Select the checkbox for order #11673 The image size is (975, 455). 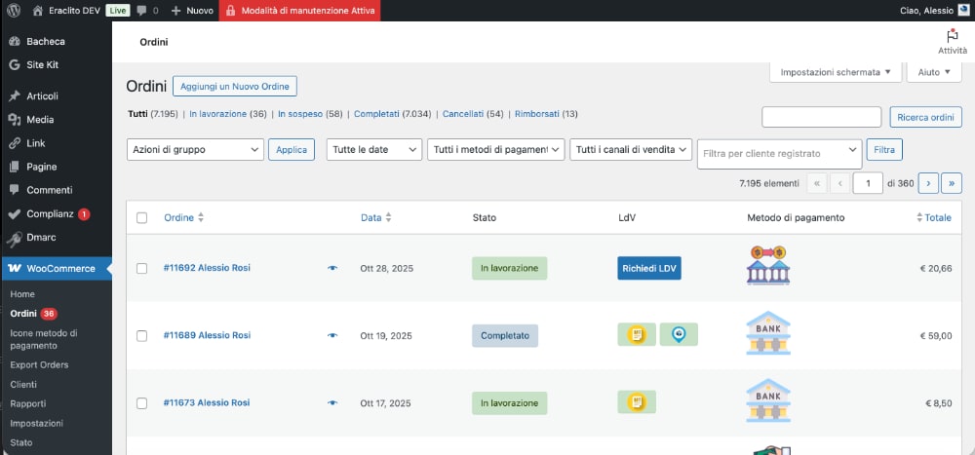coord(142,403)
